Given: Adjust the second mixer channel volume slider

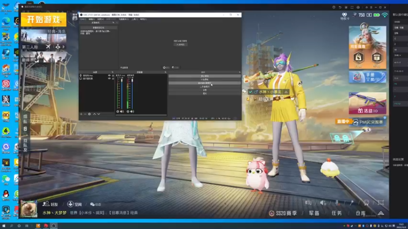Looking at the screenshot, I should (x=132, y=94).
